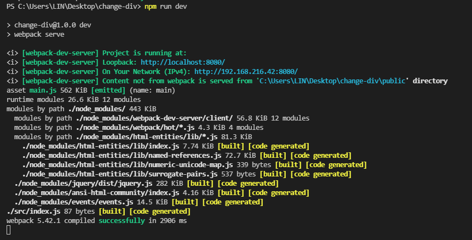Click the terminal cursor prompt

[8, 230]
